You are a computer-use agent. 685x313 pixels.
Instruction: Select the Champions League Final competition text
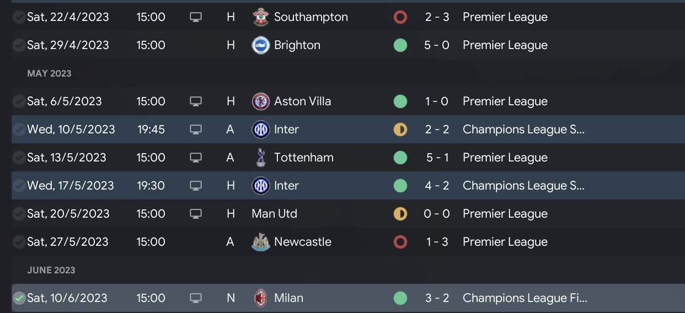pyautogui.click(x=525, y=298)
